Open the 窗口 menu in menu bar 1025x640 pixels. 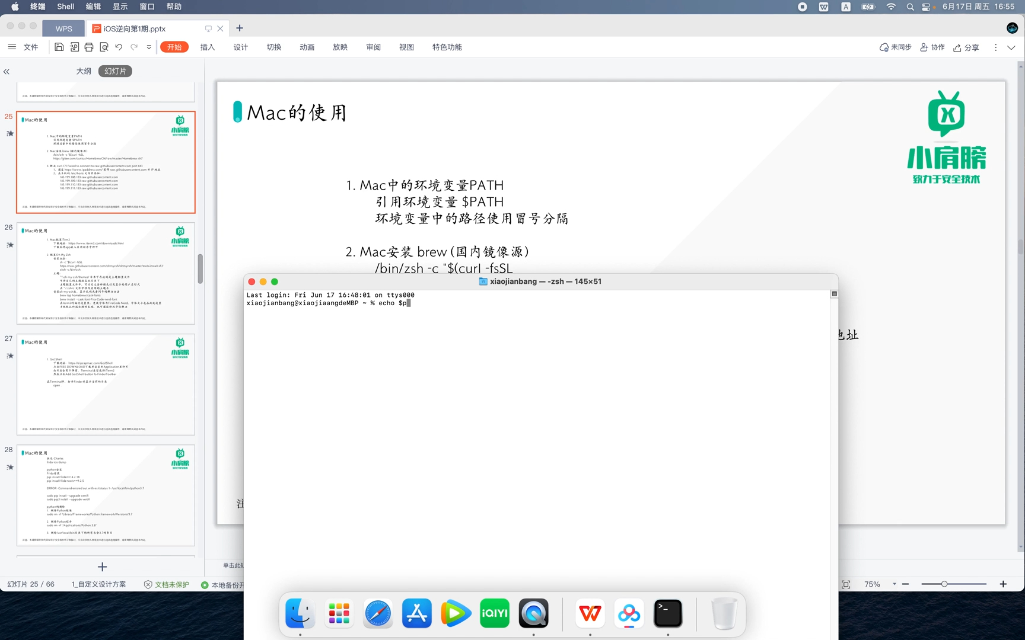(x=147, y=7)
